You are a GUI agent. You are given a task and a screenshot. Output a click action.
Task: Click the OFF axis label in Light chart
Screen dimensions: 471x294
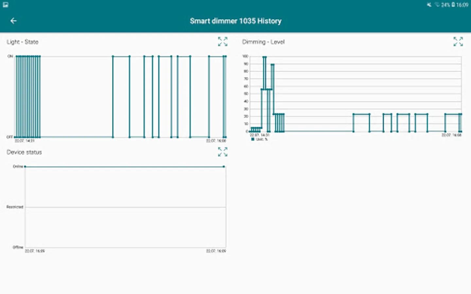[10, 137]
